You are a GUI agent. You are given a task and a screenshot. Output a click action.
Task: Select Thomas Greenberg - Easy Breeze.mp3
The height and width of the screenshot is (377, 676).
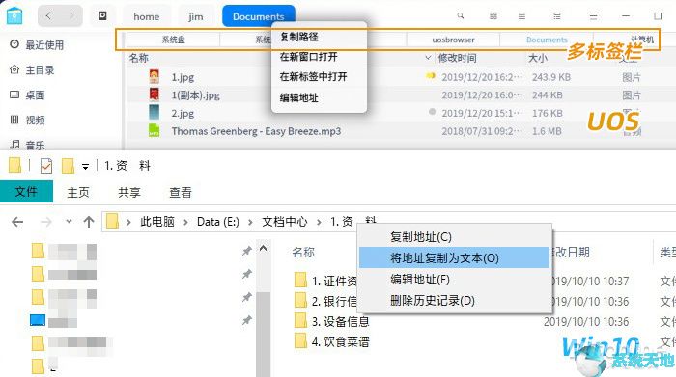pyautogui.click(x=256, y=131)
